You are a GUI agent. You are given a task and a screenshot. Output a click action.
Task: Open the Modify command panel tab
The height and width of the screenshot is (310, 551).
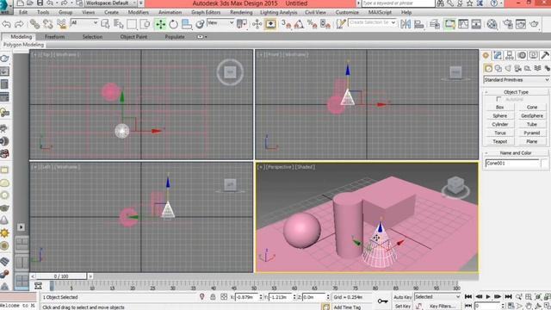[x=498, y=55]
